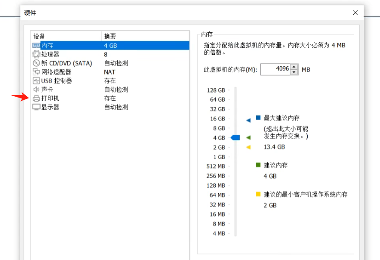Click the yellow square legend for minimum memory

click(259, 194)
